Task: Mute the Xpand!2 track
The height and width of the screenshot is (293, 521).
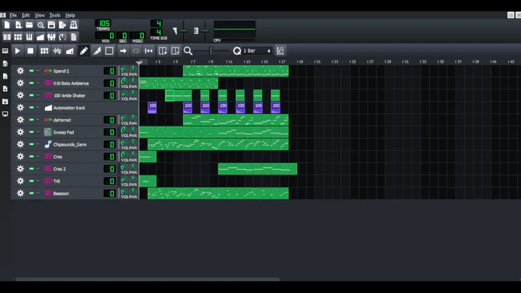Action: click(32, 71)
